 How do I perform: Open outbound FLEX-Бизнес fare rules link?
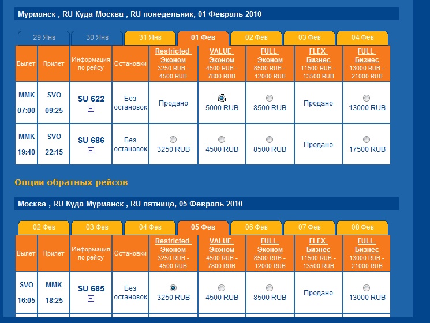pyautogui.click(x=319, y=55)
